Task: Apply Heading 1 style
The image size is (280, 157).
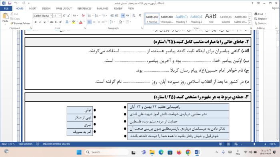Action: pyautogui.click(x=182, y=18)
